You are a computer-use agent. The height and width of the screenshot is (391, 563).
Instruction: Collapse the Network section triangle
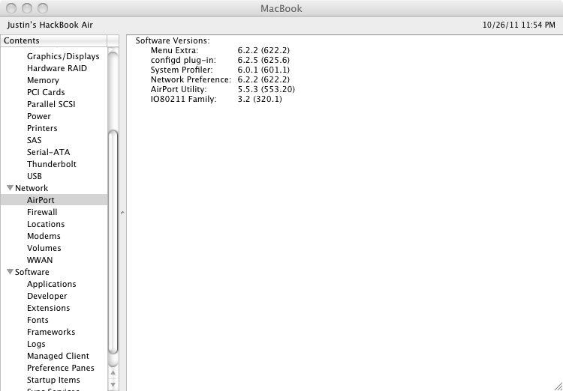pyautogui.click(x=10, y=188)
